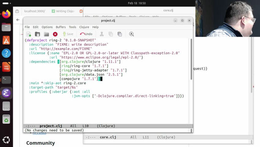This screenshot has height=147, width=260.
Task: Open the Buffers menu
Action: (x=61, y=27)
